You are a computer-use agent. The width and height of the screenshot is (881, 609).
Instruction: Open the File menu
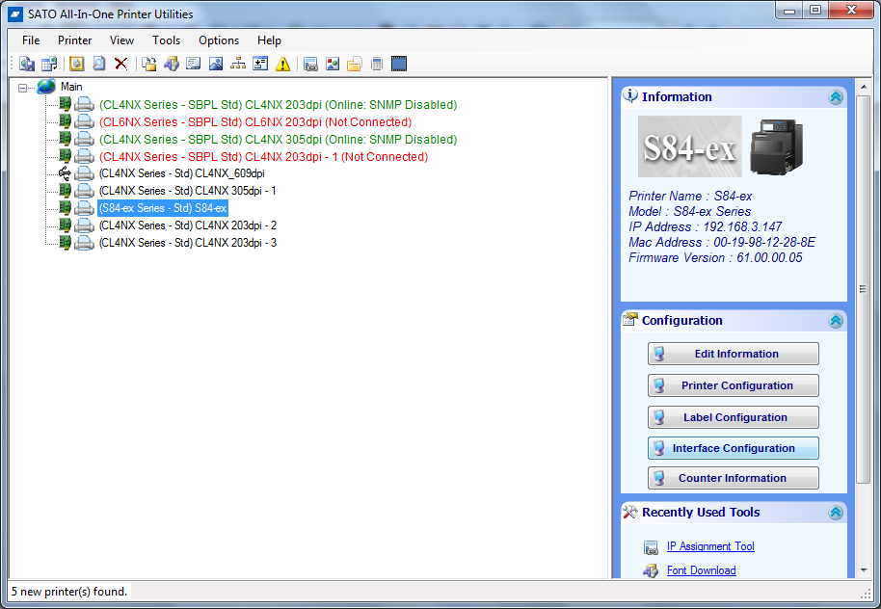tap(31, 40)
